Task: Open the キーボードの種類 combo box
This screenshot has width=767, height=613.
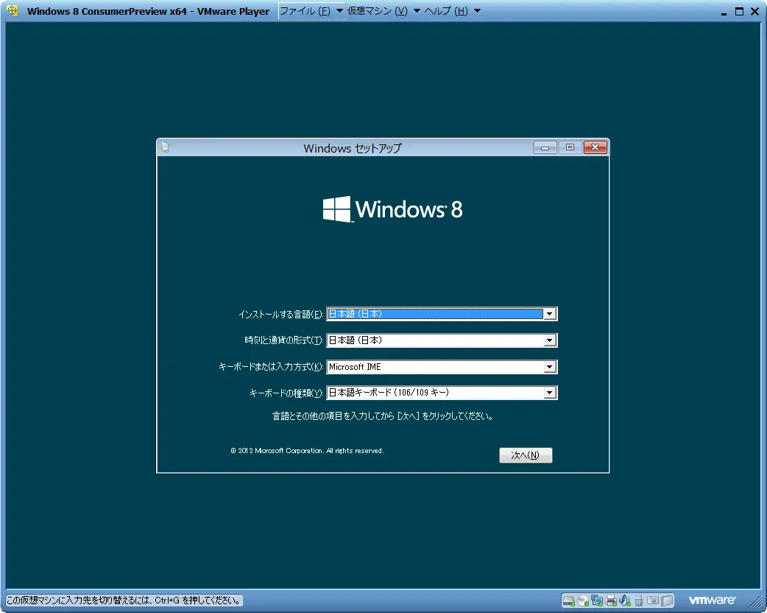Action: pyautogui.click(x=549, y=393)
